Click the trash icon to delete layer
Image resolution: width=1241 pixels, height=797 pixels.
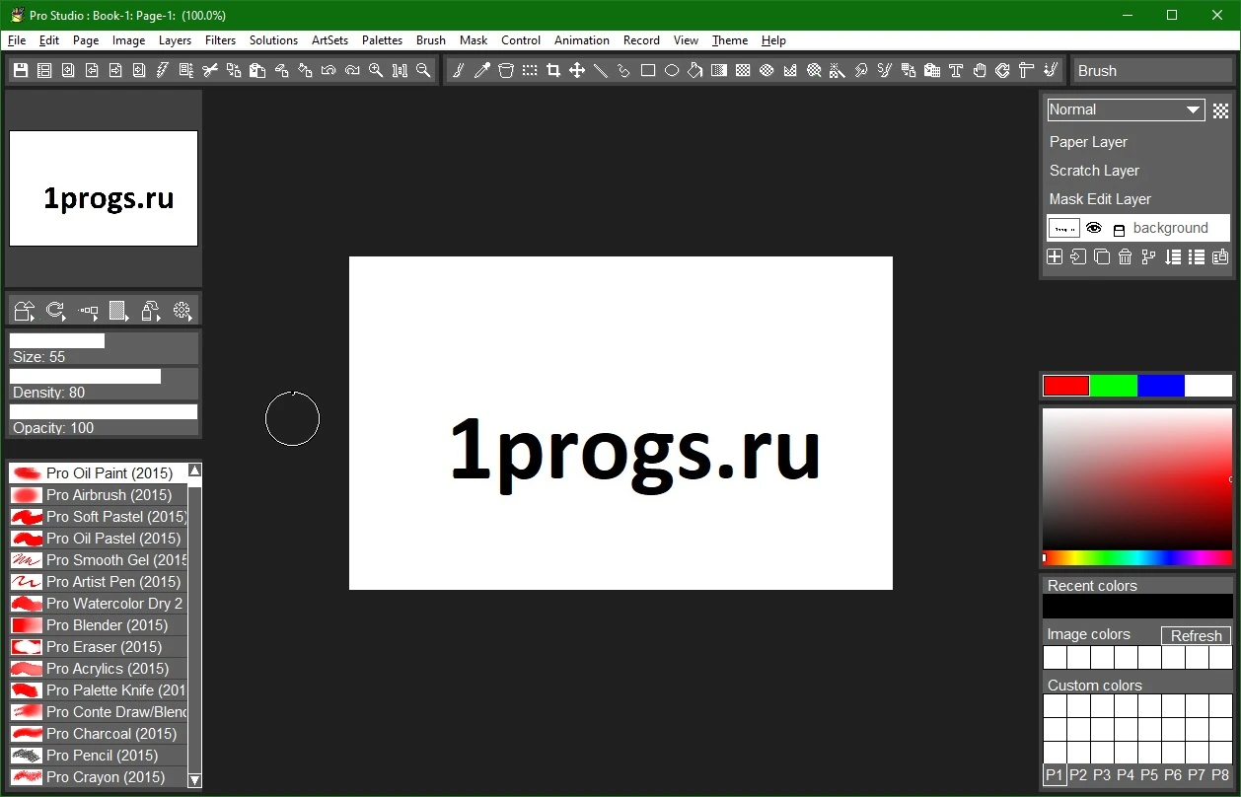point(1126,256)
